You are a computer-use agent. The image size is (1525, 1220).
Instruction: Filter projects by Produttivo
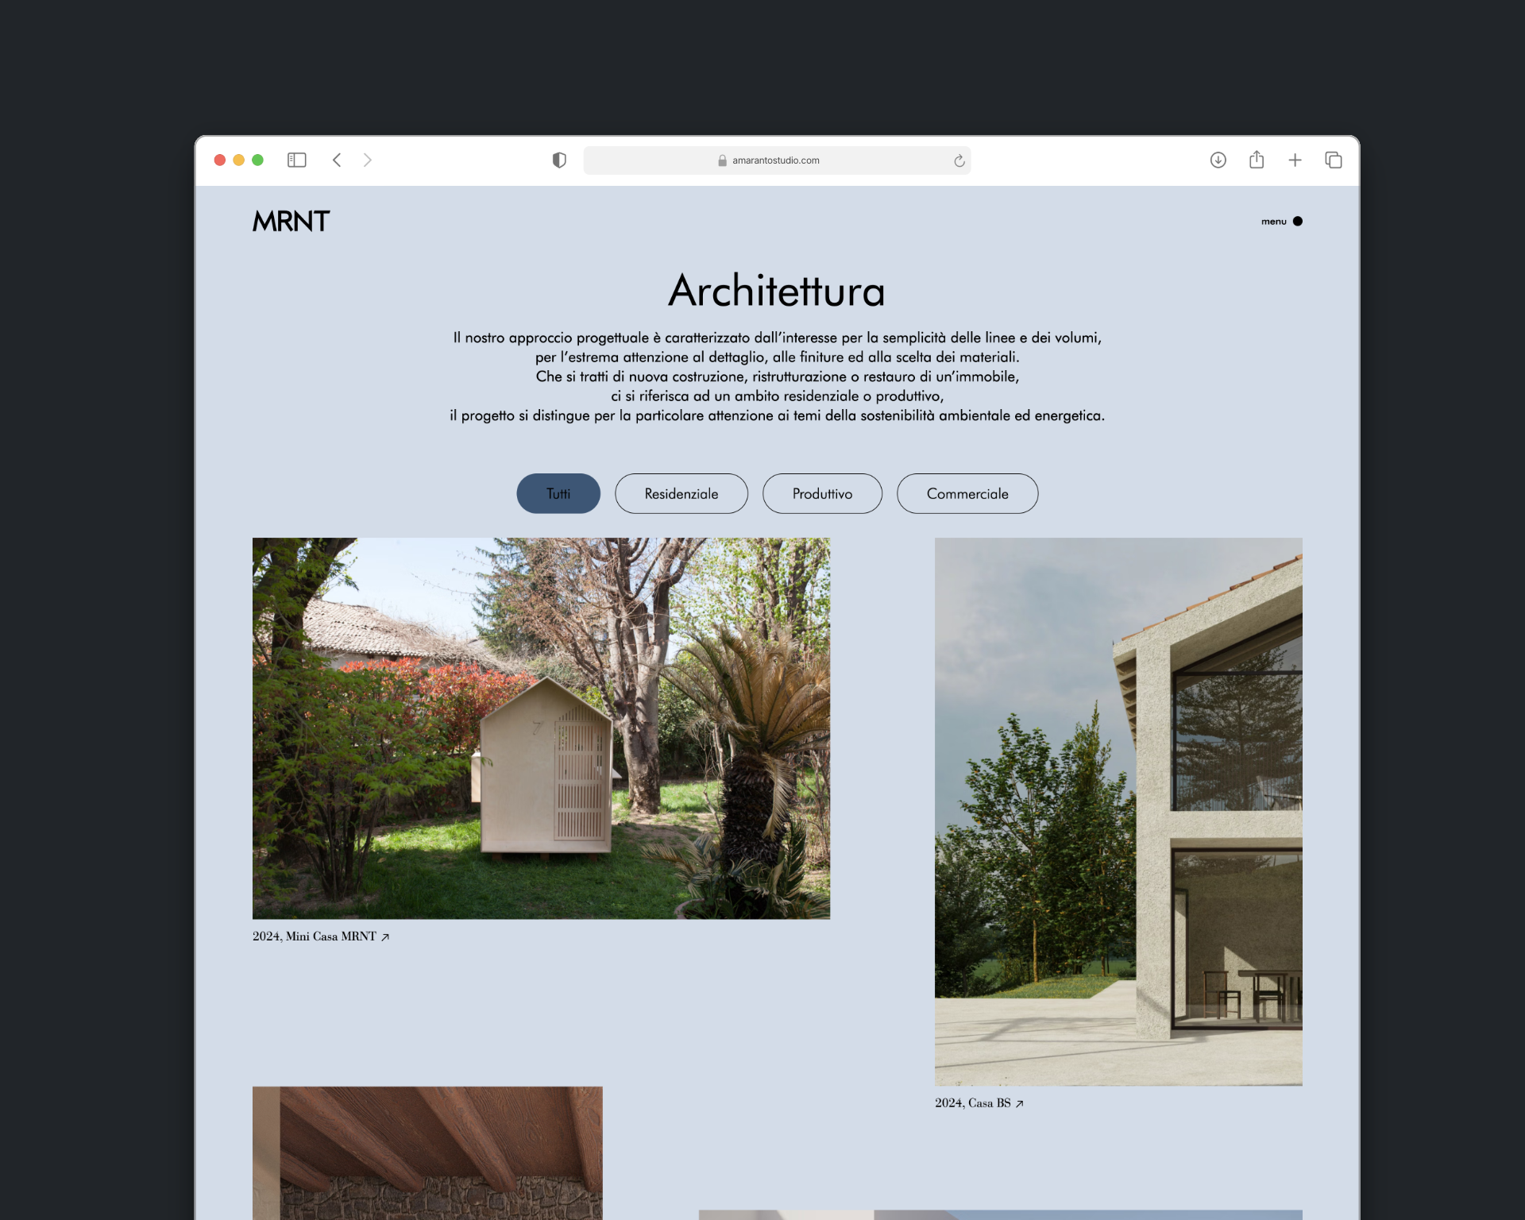(x=821, y=493)
